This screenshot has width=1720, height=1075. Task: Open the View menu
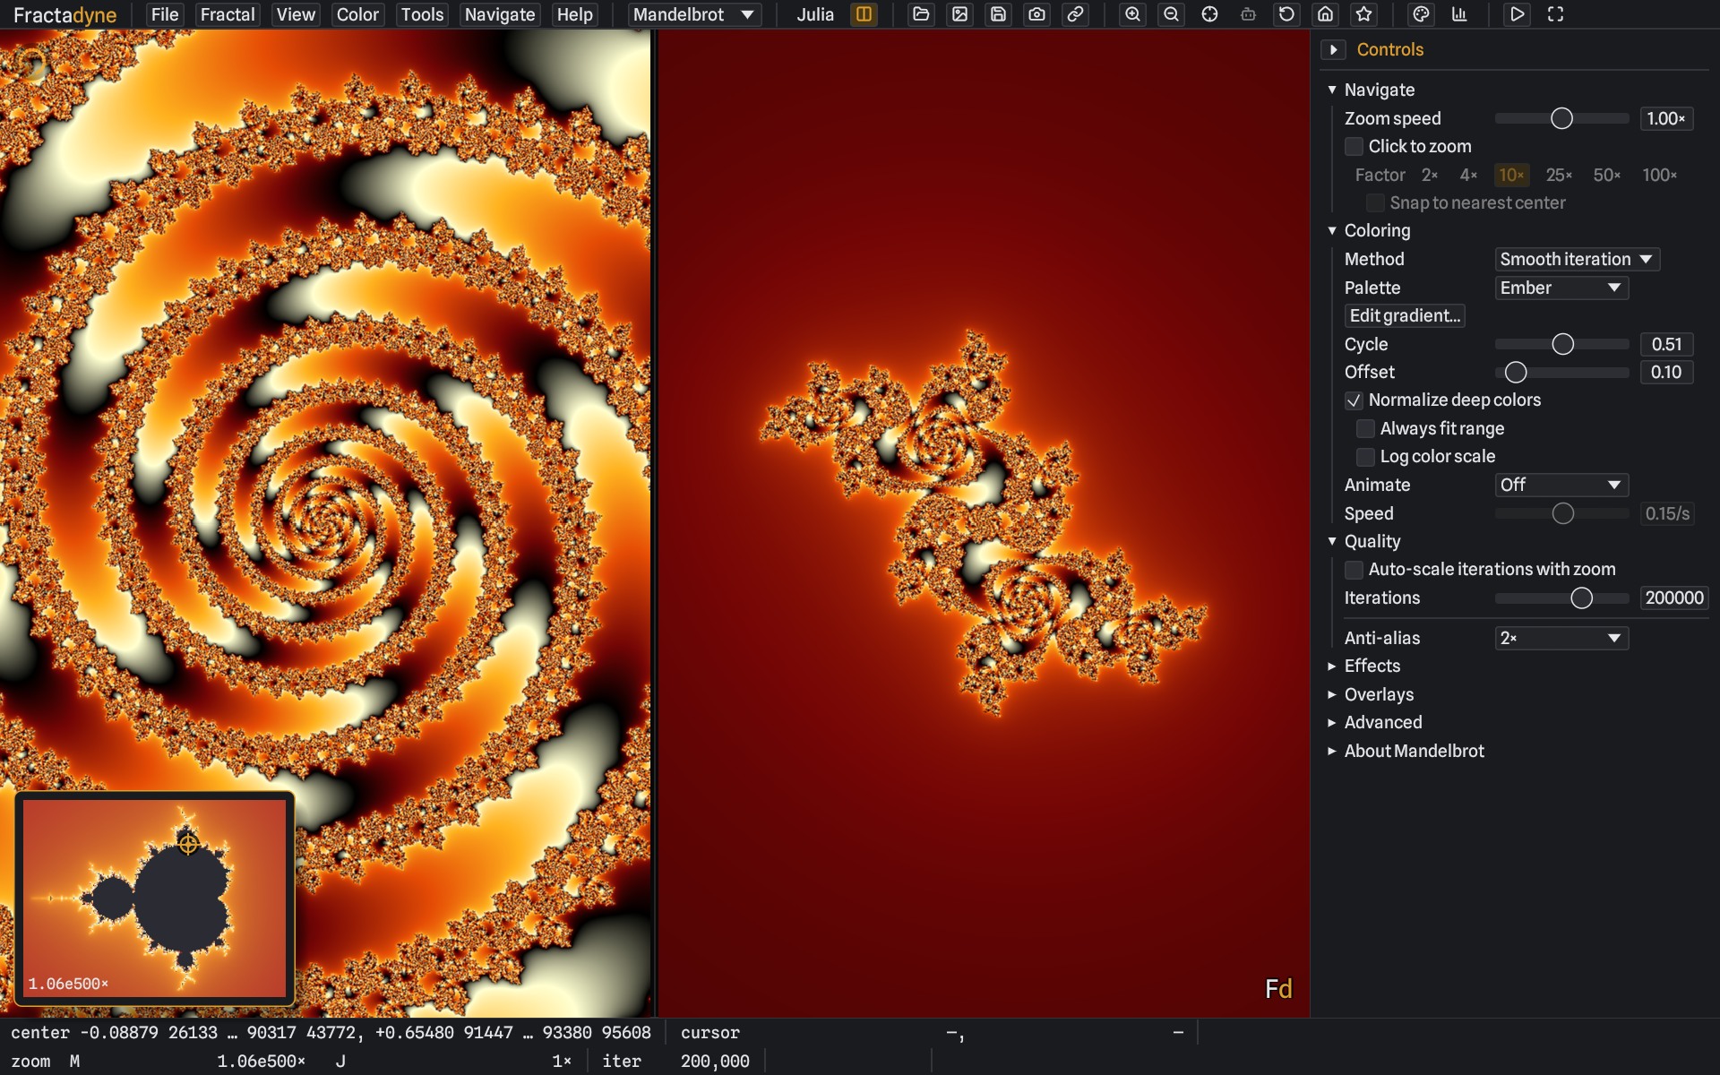pyautogui.click(x=296, y=14)
